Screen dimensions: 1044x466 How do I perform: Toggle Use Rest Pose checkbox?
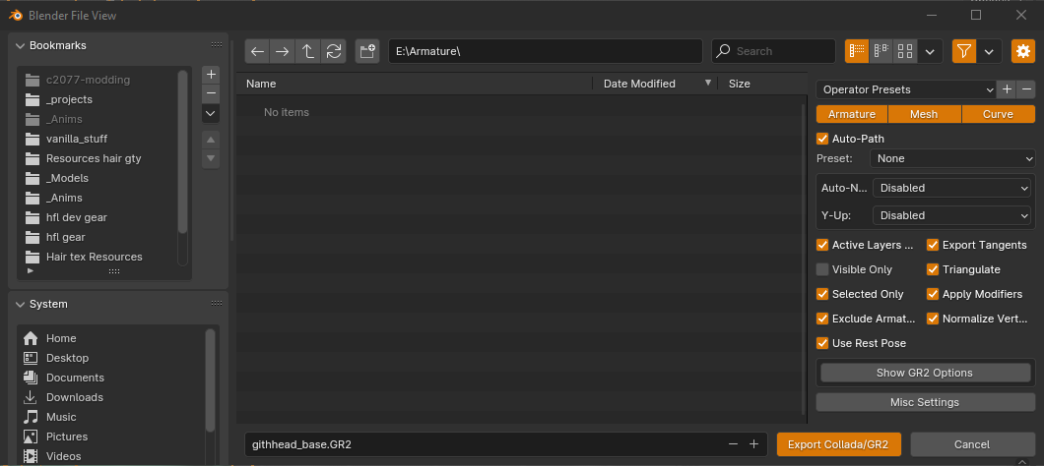pos(822,343)
